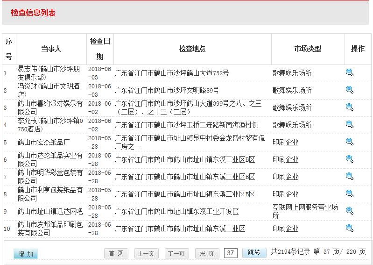Click the 当事人 column header

(51, 49)
